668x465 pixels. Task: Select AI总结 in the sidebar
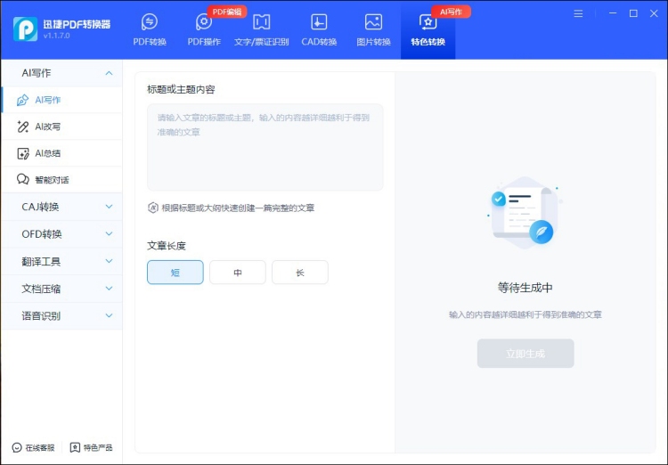[x=61, y=153]
